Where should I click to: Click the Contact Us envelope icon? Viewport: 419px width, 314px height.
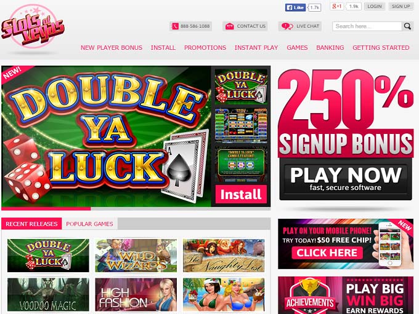[x=230, y=26]
